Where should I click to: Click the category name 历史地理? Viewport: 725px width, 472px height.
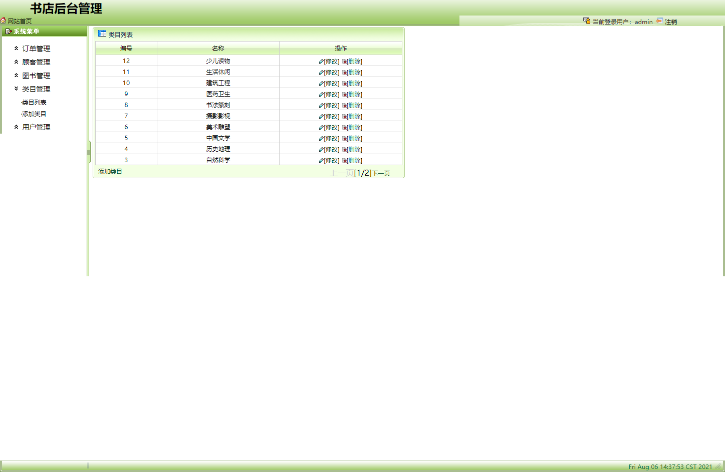click(x=218, y=149)
